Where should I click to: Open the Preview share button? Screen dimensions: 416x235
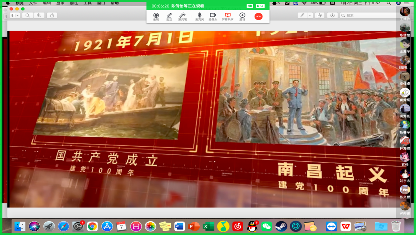(52, 15)
